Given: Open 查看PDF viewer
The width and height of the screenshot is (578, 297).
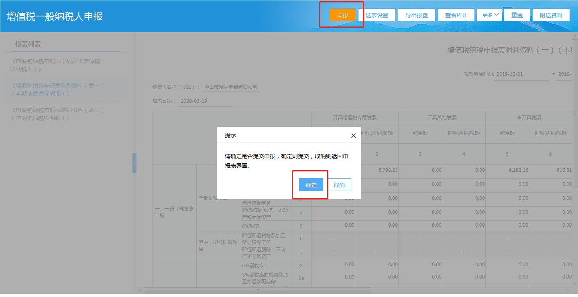Looking at the screenshot, I should (456, 15).
